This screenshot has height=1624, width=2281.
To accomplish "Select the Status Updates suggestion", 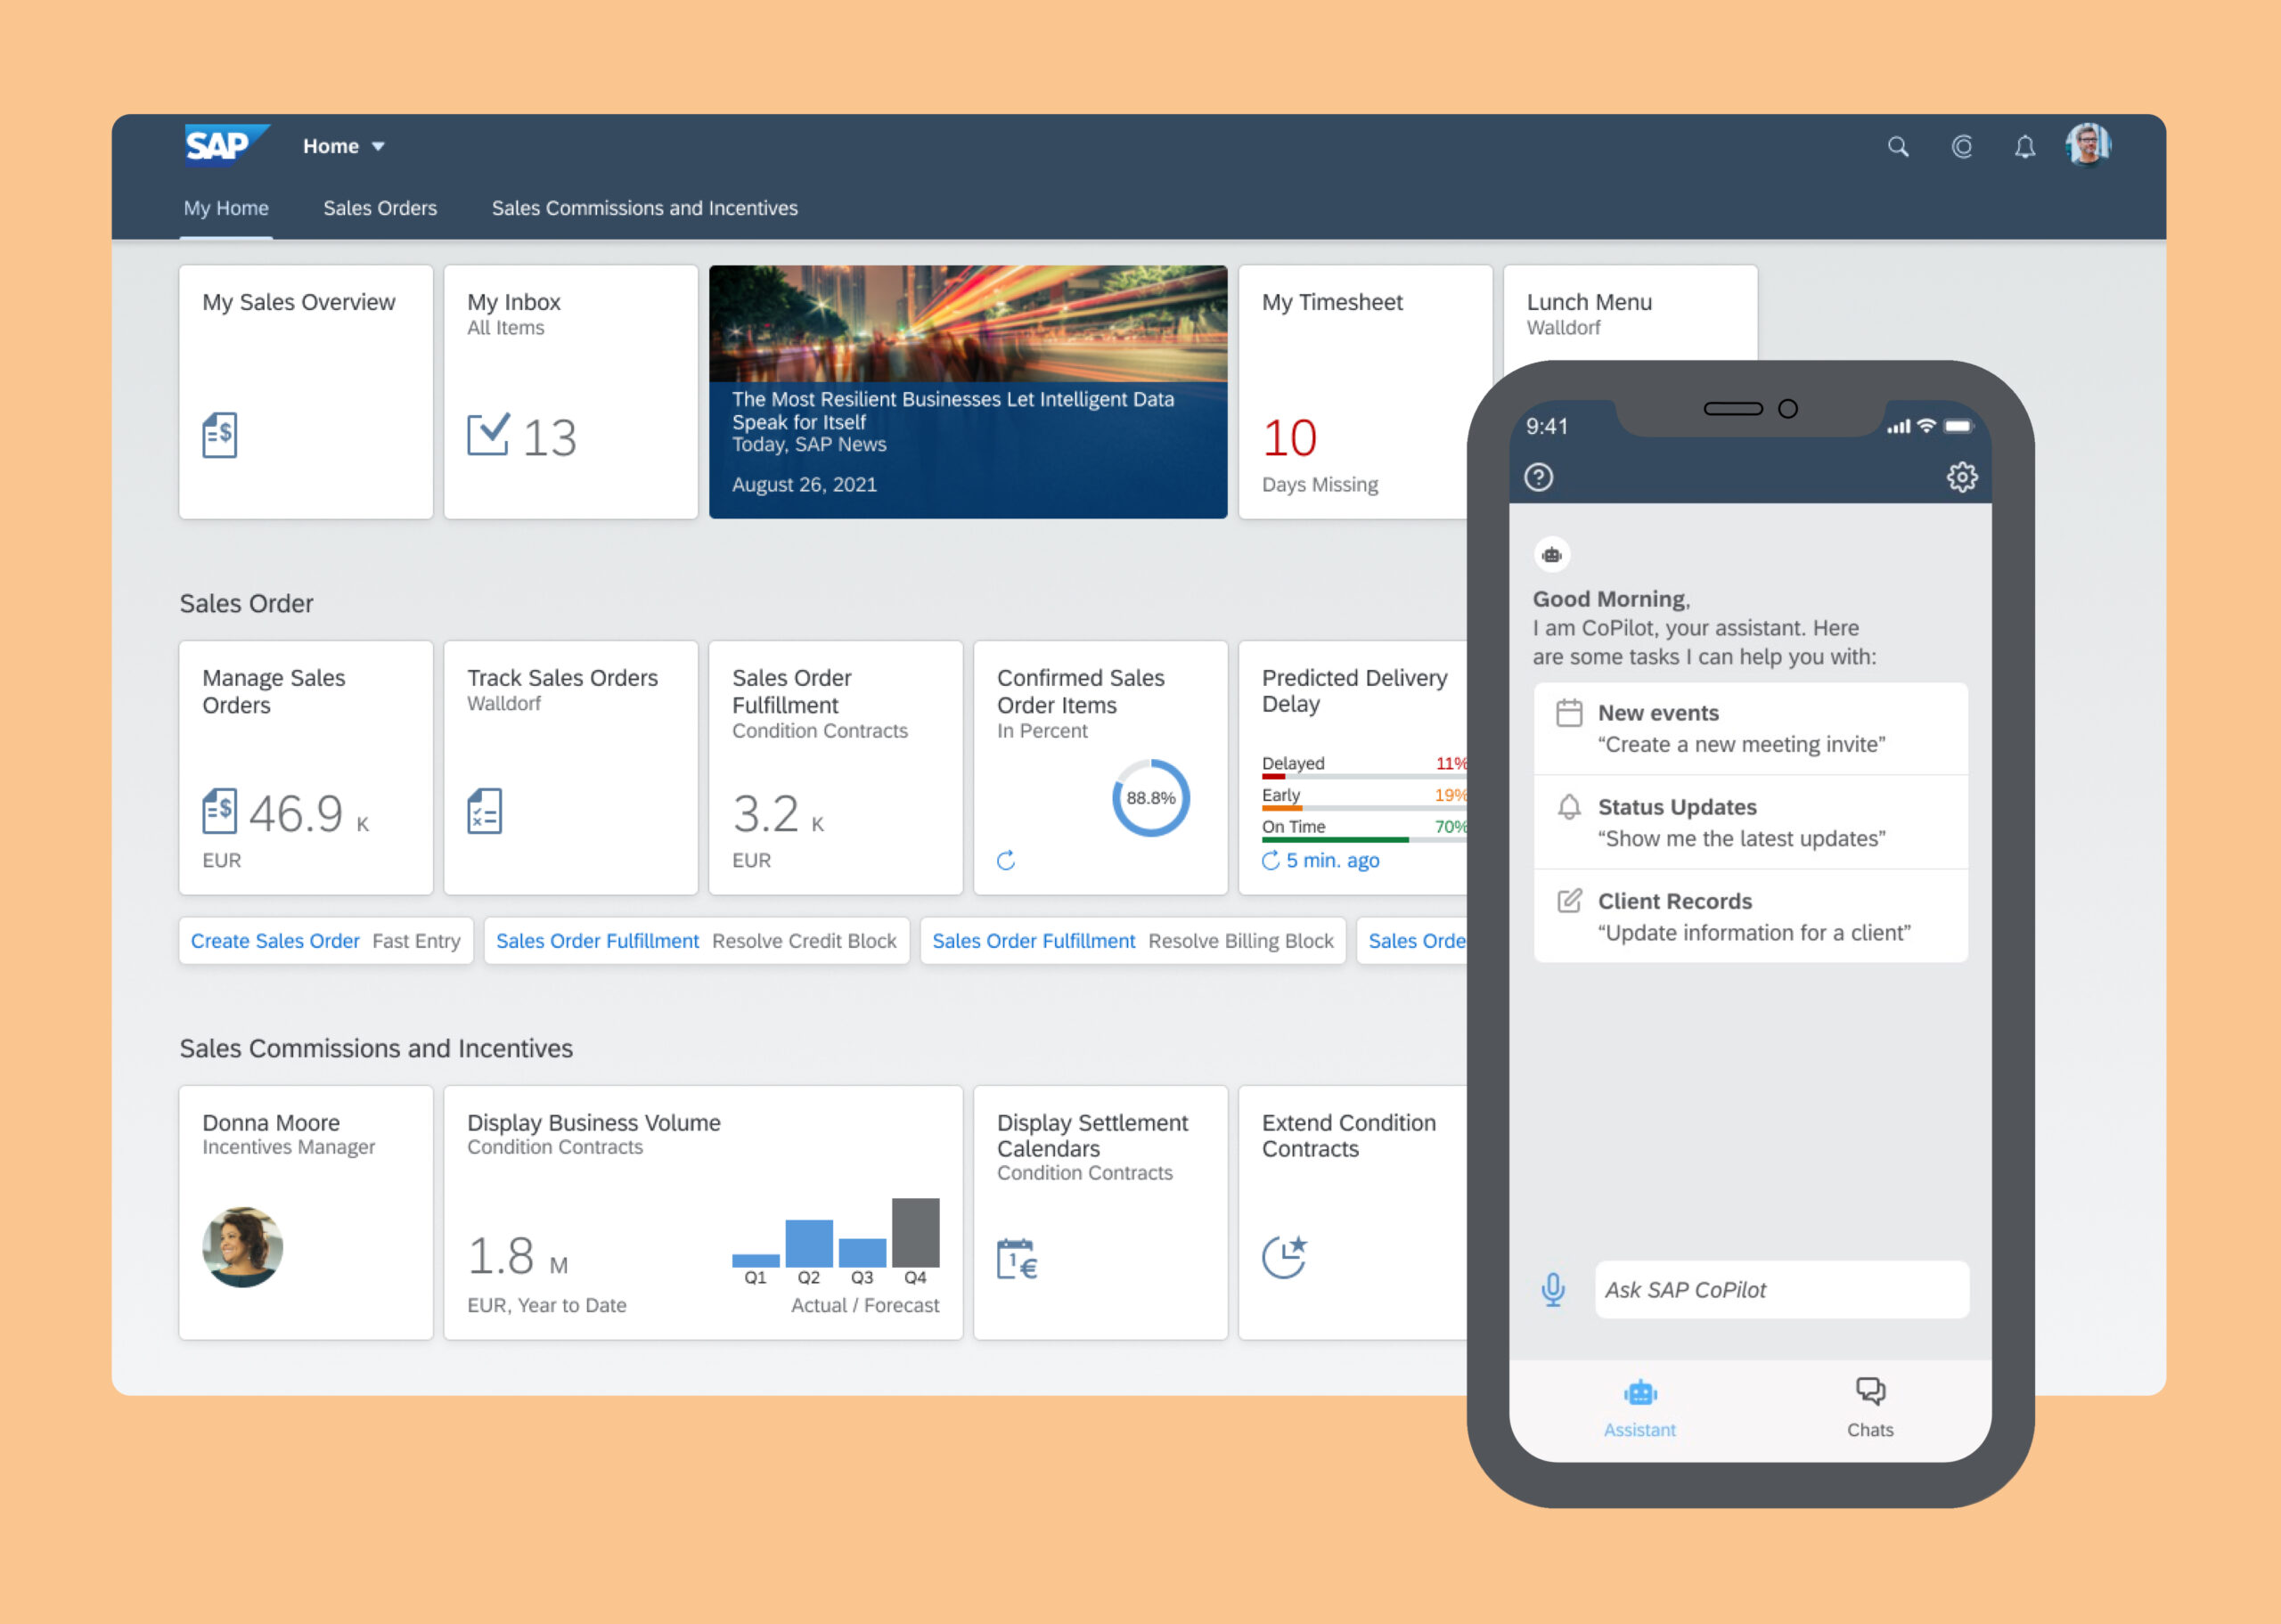I will pos(1751,823).
